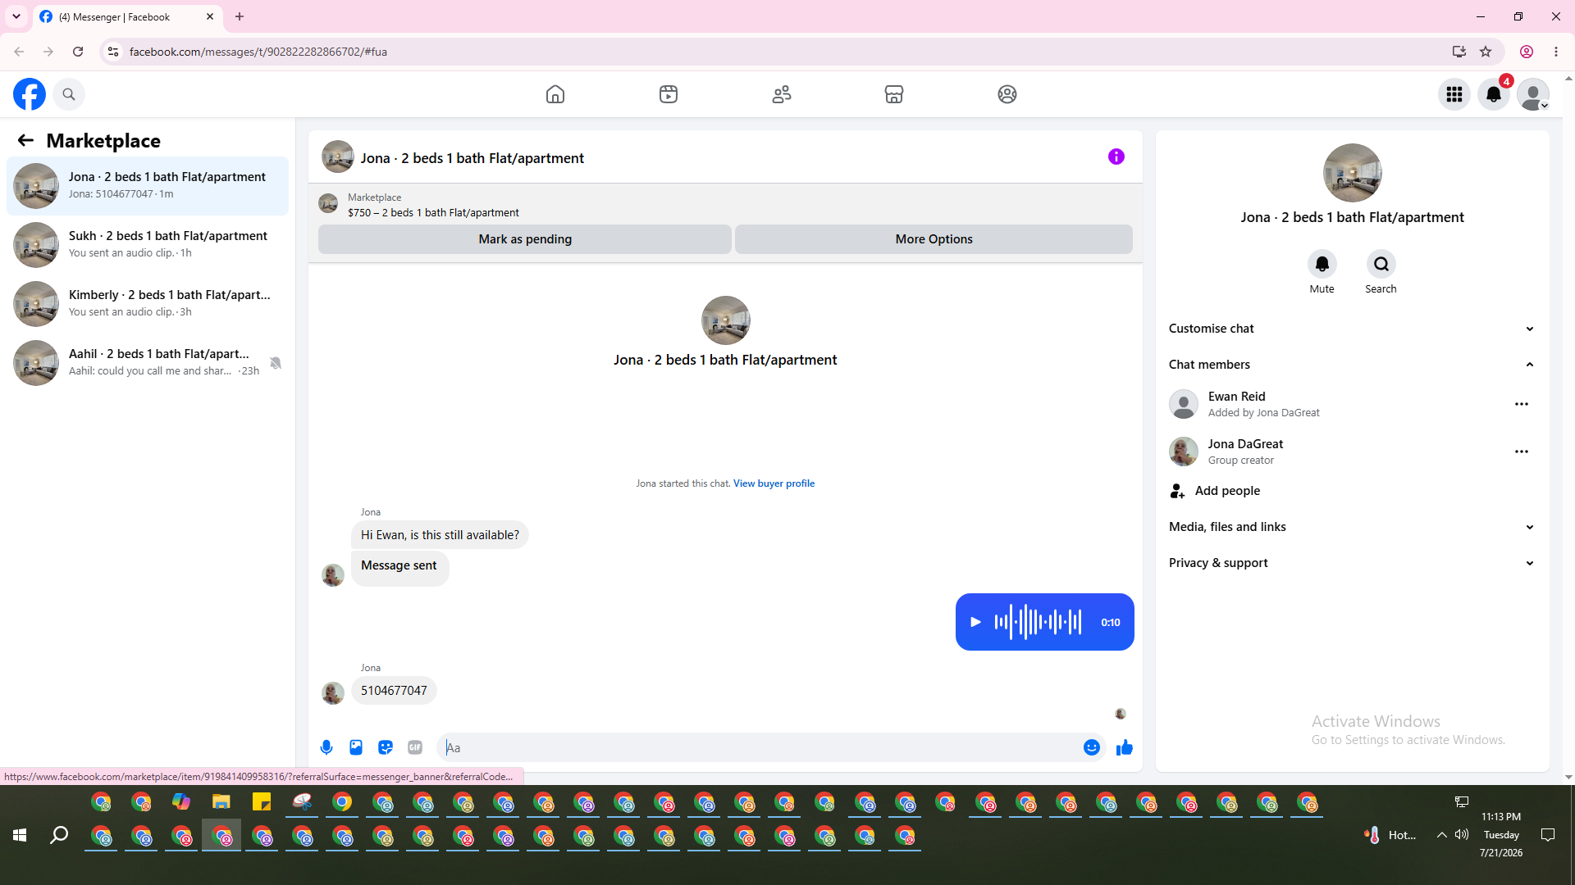Go back from the Marketplace chat list
The height and width of the screenshot is (885, 1575).
(25, 140)
